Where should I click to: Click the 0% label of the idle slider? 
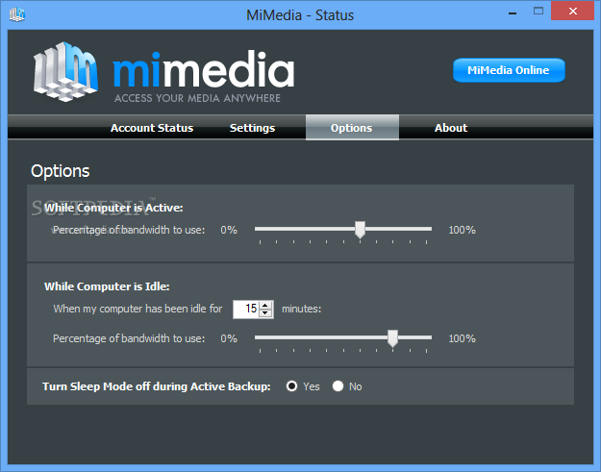(x=229, y=338)
